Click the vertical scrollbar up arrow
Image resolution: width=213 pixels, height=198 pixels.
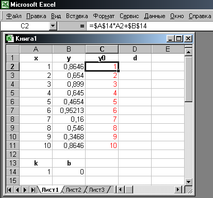[188, 52]
